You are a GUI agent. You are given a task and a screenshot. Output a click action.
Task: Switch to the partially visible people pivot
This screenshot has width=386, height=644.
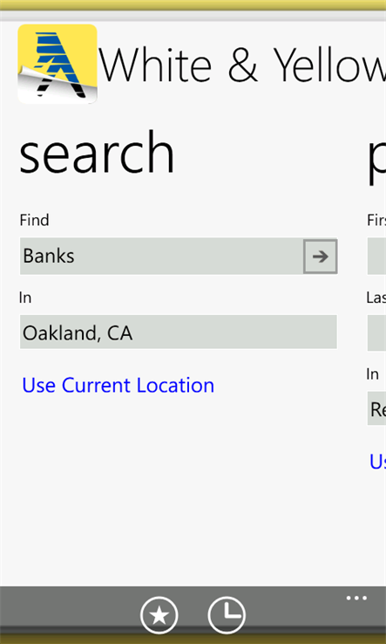click(x=376, y=158)
